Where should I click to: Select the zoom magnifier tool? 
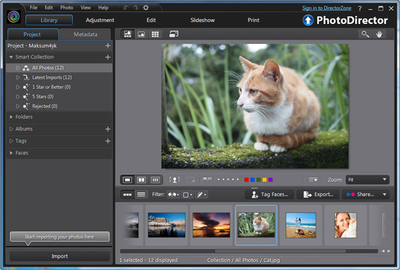coord(366,34)
